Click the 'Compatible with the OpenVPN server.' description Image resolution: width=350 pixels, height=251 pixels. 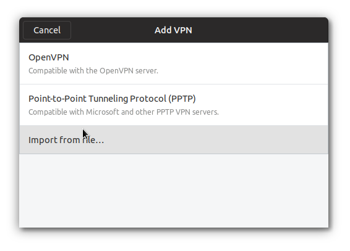93,71
